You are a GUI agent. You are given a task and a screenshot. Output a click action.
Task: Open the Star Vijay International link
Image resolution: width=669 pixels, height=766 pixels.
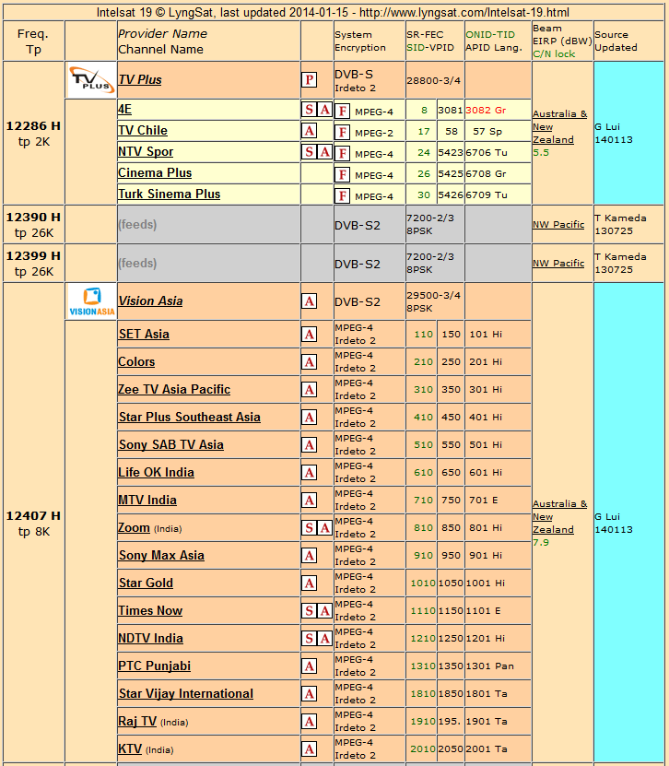tap(185, 694)
